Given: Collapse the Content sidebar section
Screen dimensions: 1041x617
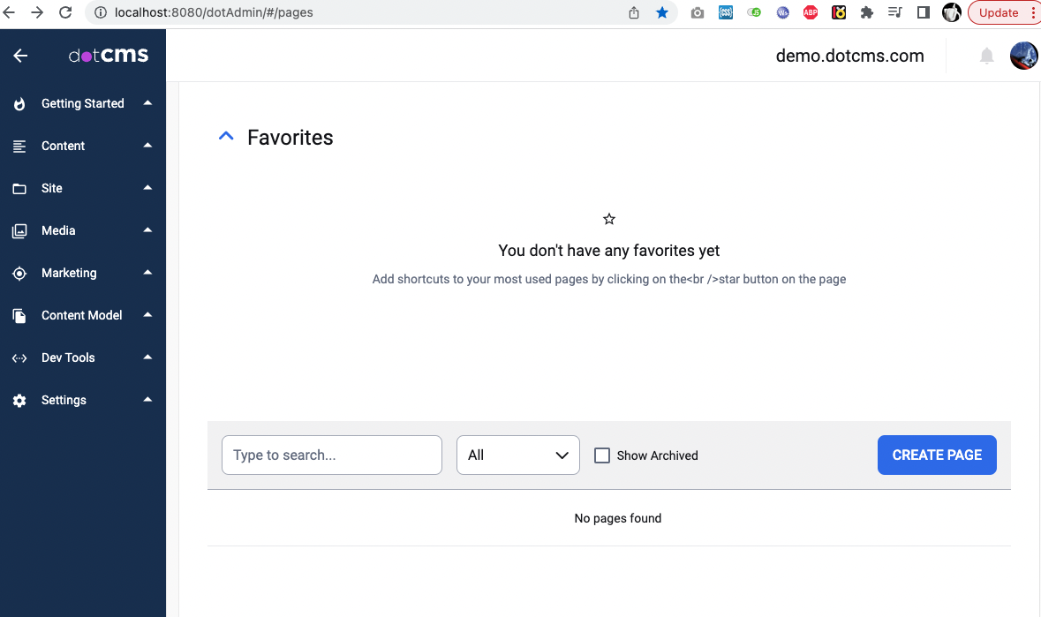Looking at the screenshot, I should point(148,146).
